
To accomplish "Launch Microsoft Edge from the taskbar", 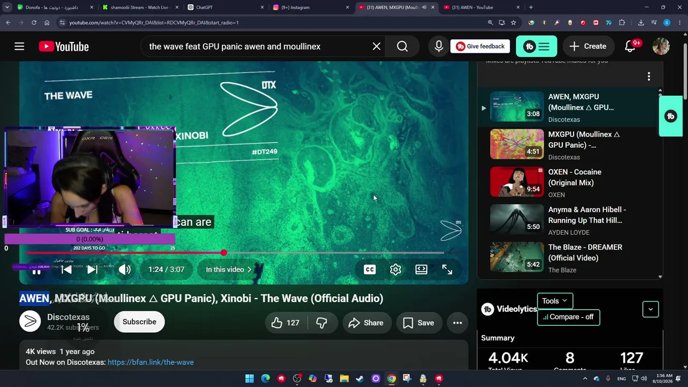I will click(265, 379).
